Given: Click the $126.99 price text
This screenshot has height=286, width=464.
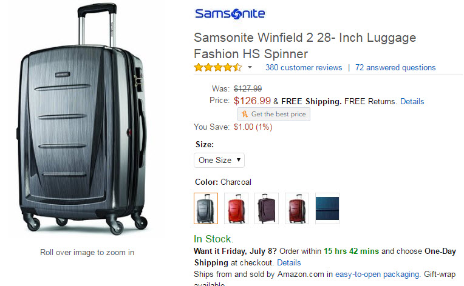Looking at the screenshot, I should click(x=252, y=101).
